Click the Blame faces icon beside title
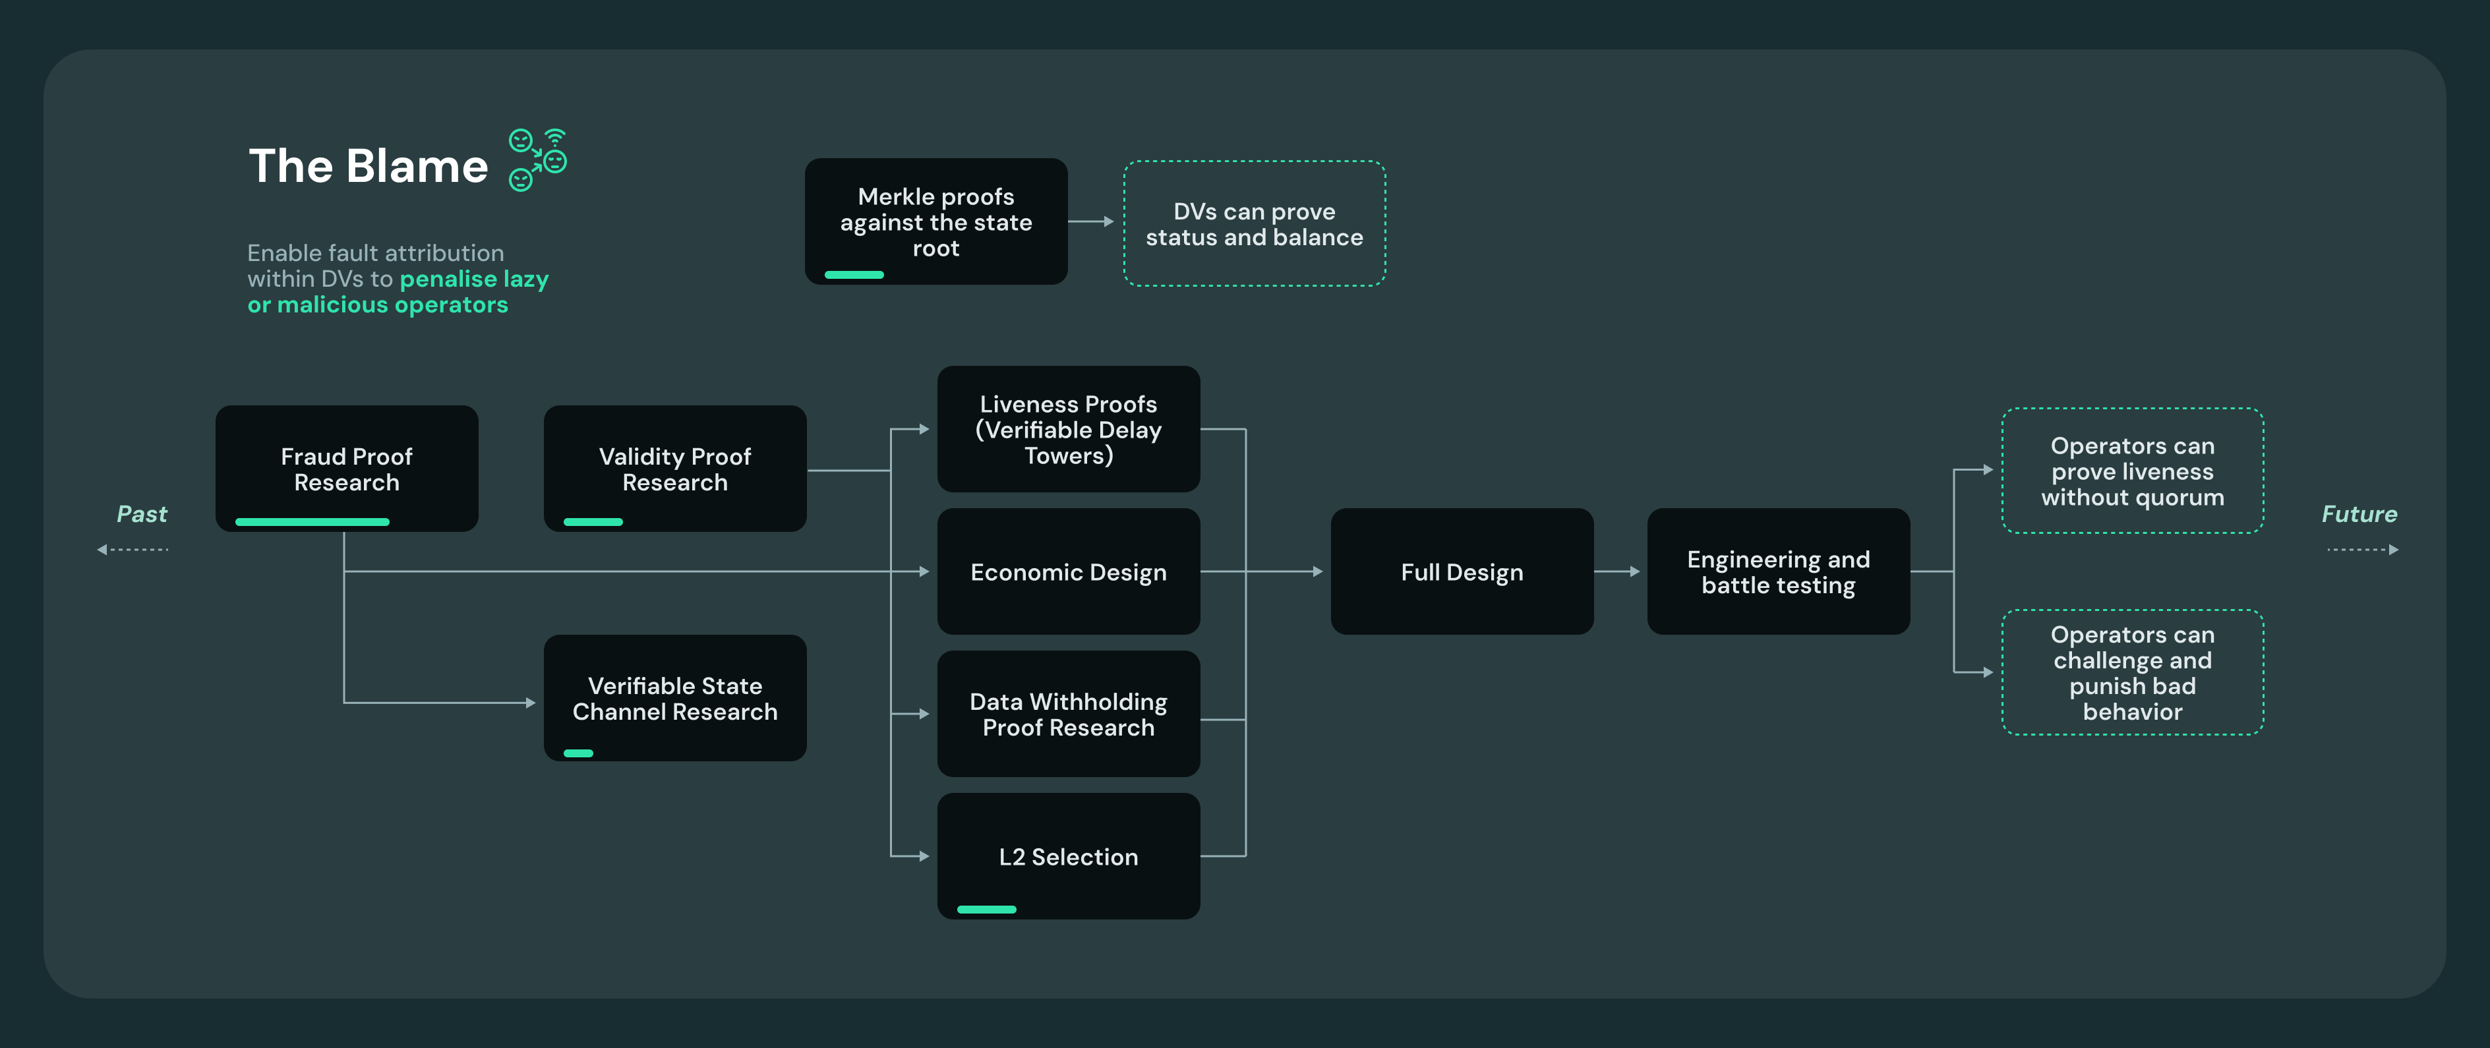The height and width of the screenshot is (1048, 2490). click(537, 160)
